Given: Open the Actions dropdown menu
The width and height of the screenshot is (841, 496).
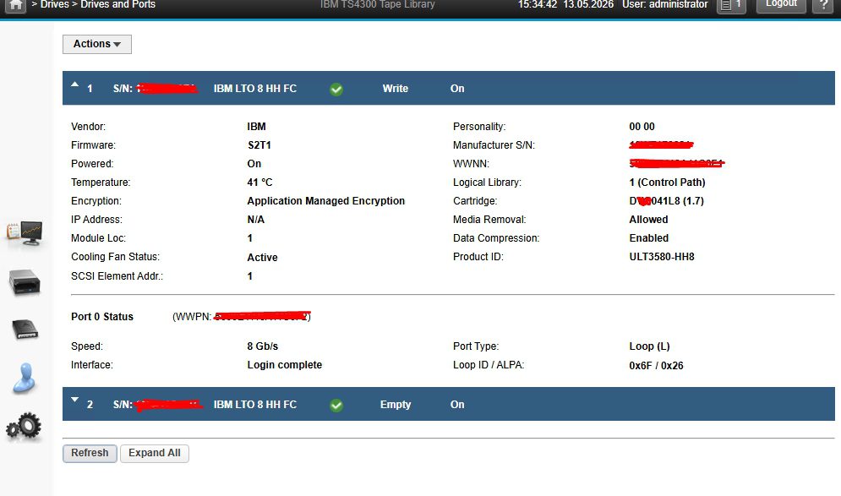Looking at the screenshot, I should pyautogui.click(x=97, y=44).
